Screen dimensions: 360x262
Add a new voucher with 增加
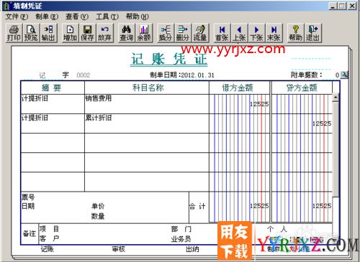point(70,33)
